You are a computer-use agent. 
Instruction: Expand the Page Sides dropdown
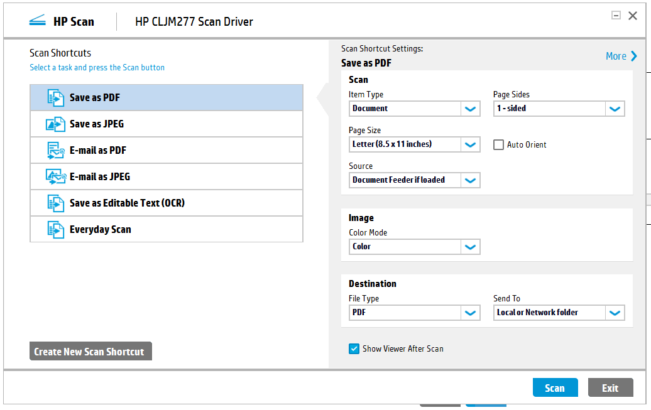pos(615,109)
